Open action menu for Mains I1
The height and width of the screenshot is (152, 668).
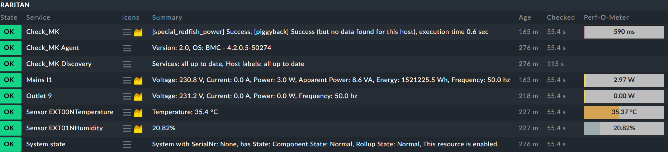127,80
